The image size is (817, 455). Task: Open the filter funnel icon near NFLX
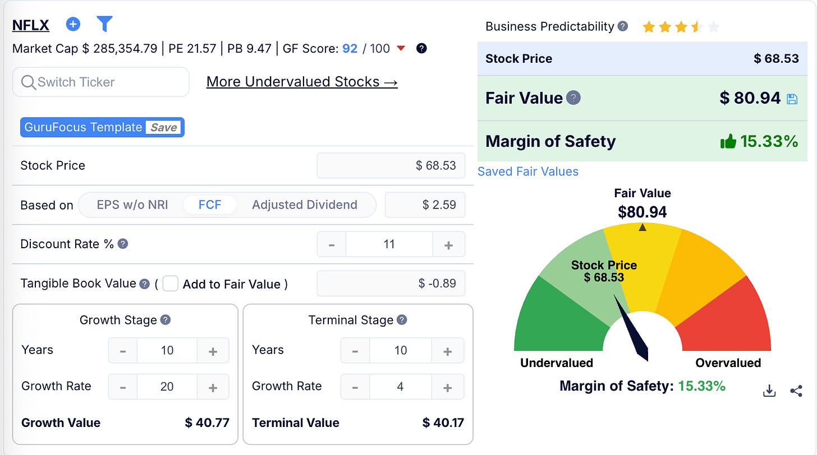[x=104, y=24]
